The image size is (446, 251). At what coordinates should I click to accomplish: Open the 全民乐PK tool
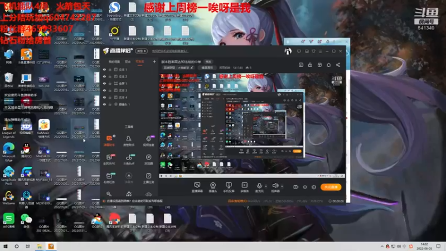[109, 160]
